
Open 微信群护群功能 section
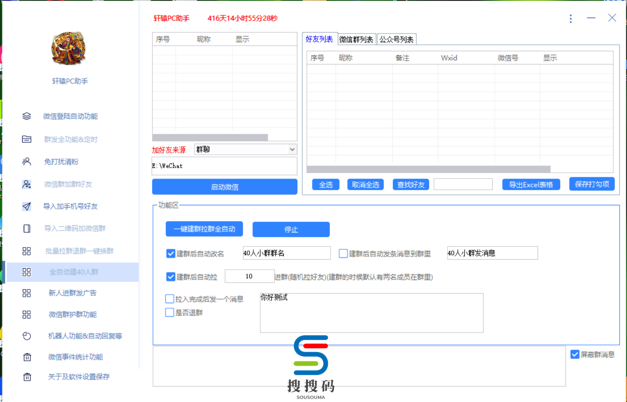[x=73, y=314]
